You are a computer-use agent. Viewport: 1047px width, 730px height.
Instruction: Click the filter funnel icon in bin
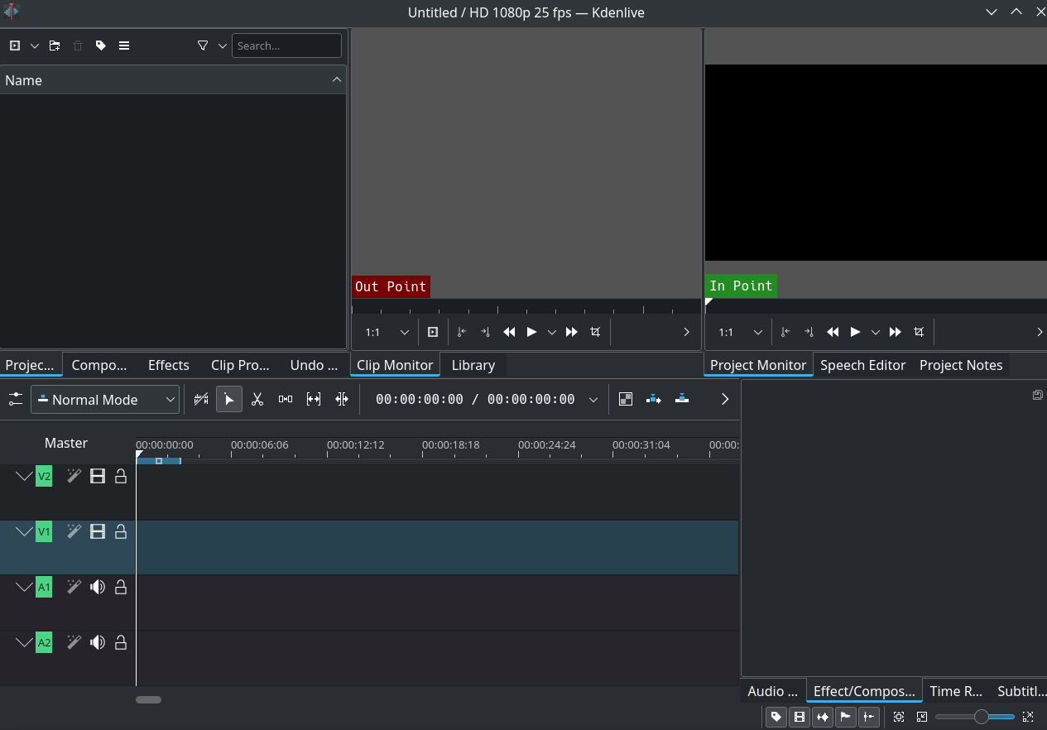point(203,46)
